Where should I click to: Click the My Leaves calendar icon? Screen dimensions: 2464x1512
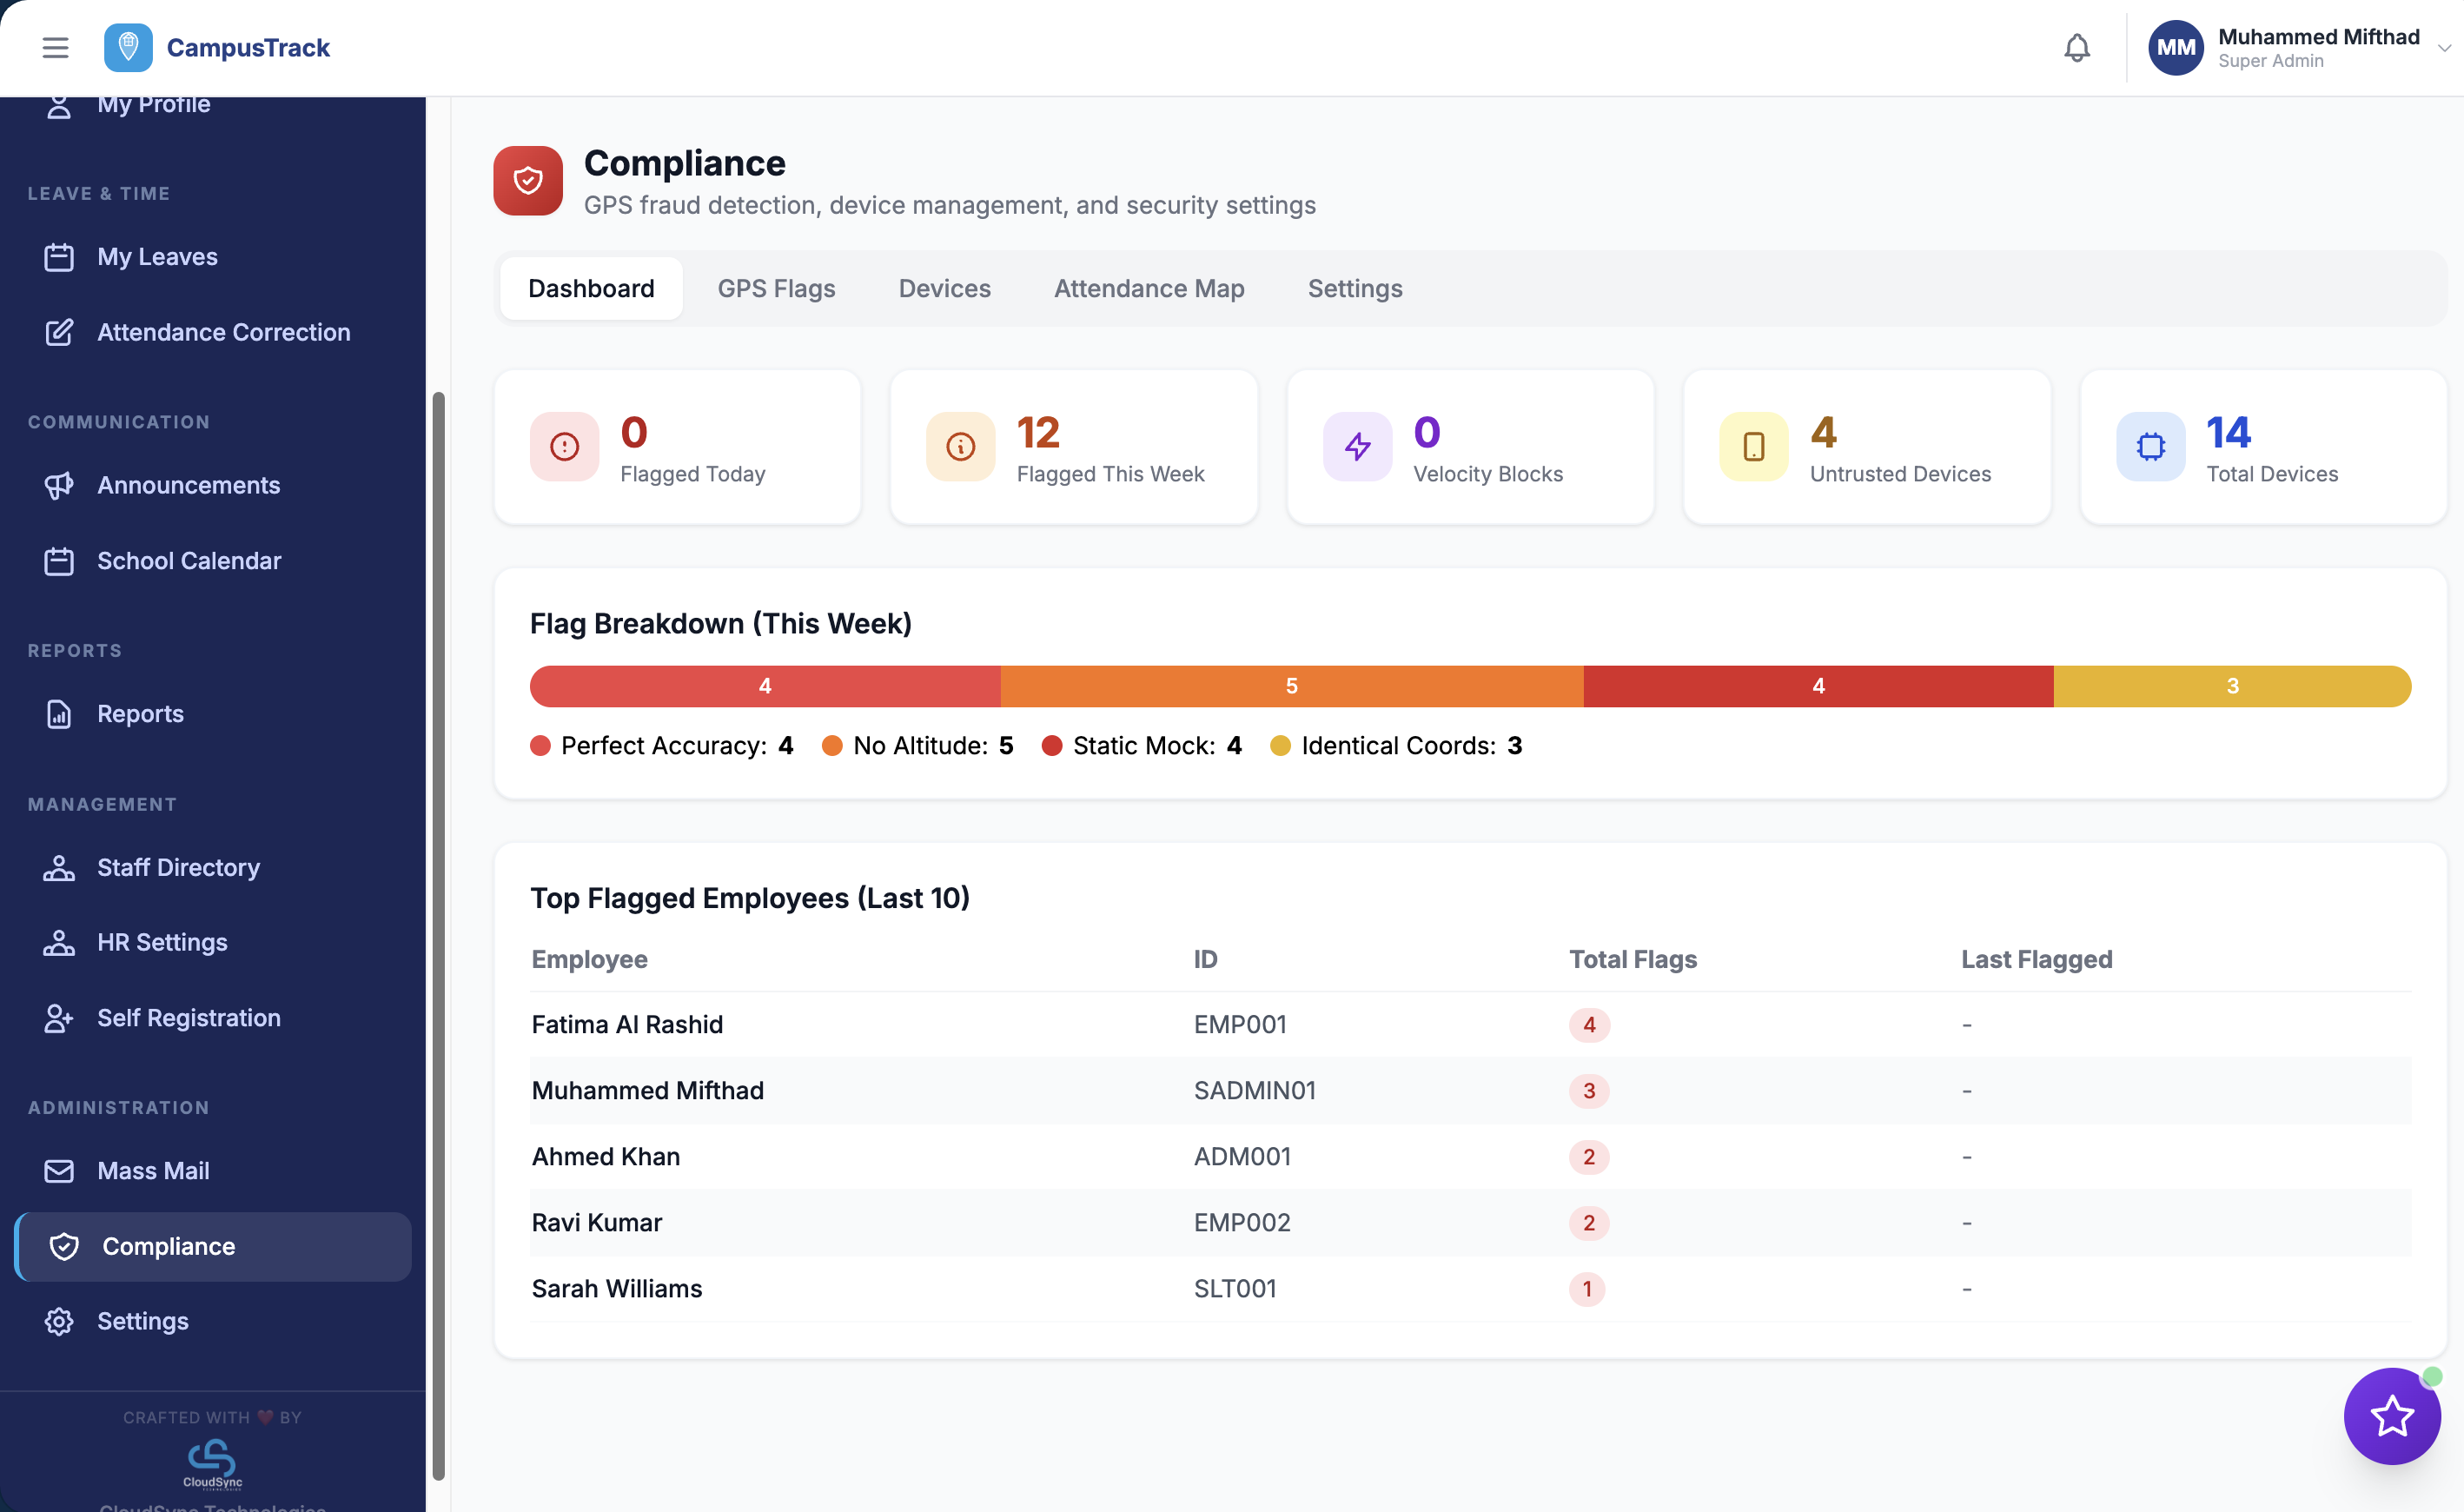pyautogui.click(x=59, y=256)
